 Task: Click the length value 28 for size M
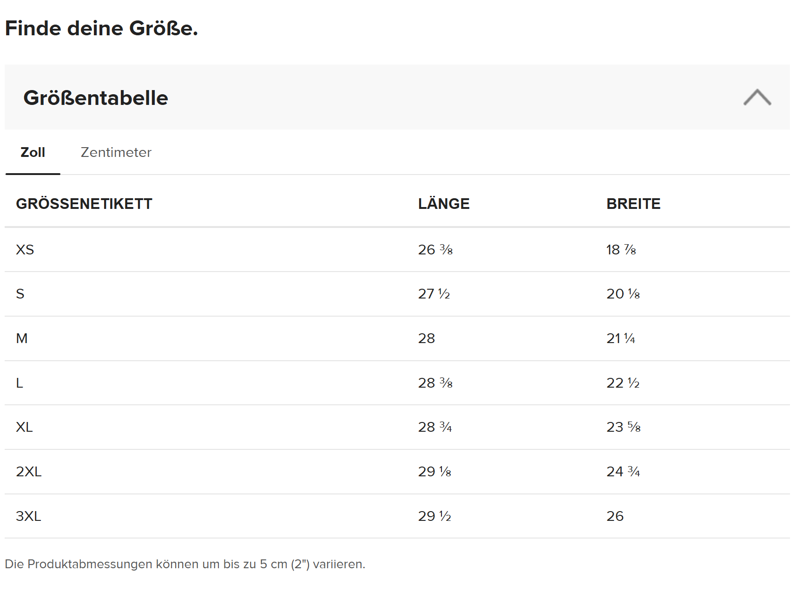click(x=426, y=338)
